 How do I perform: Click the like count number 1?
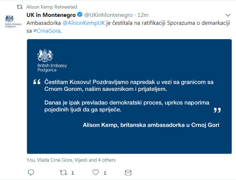tap(105, 173)
